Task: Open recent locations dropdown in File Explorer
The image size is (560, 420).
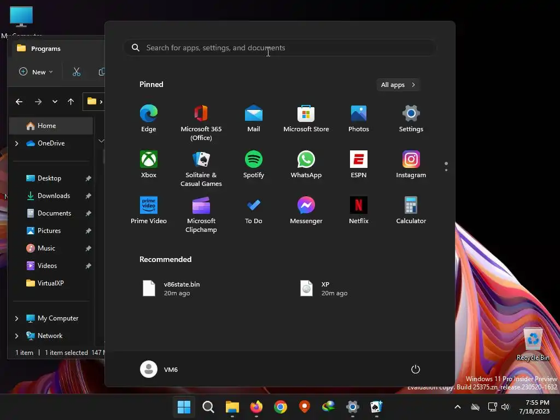Action: coord(55,102)
